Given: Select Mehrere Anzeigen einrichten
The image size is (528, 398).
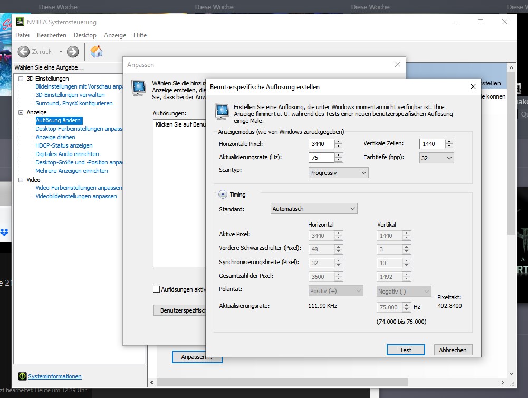Looking at the screenshot, I should click(x=72, y=171).
